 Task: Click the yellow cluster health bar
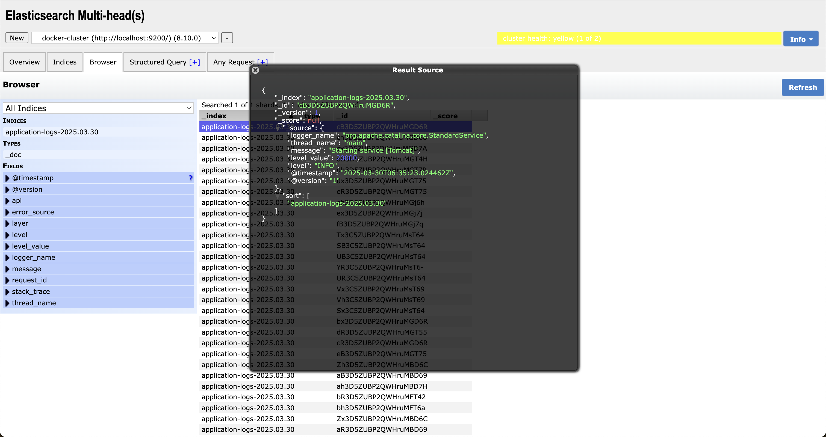click(x=639, y=39)
